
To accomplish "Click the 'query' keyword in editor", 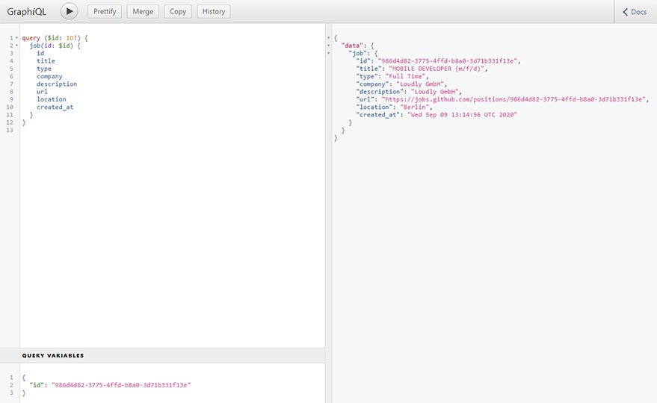I will pos(31,38).
